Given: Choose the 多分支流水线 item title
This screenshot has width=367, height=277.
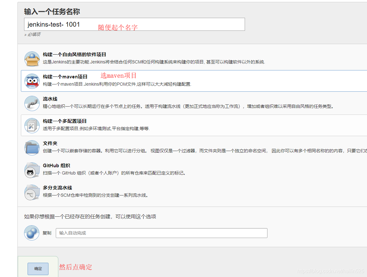Looking at the screenshot, I should [57, 188].
